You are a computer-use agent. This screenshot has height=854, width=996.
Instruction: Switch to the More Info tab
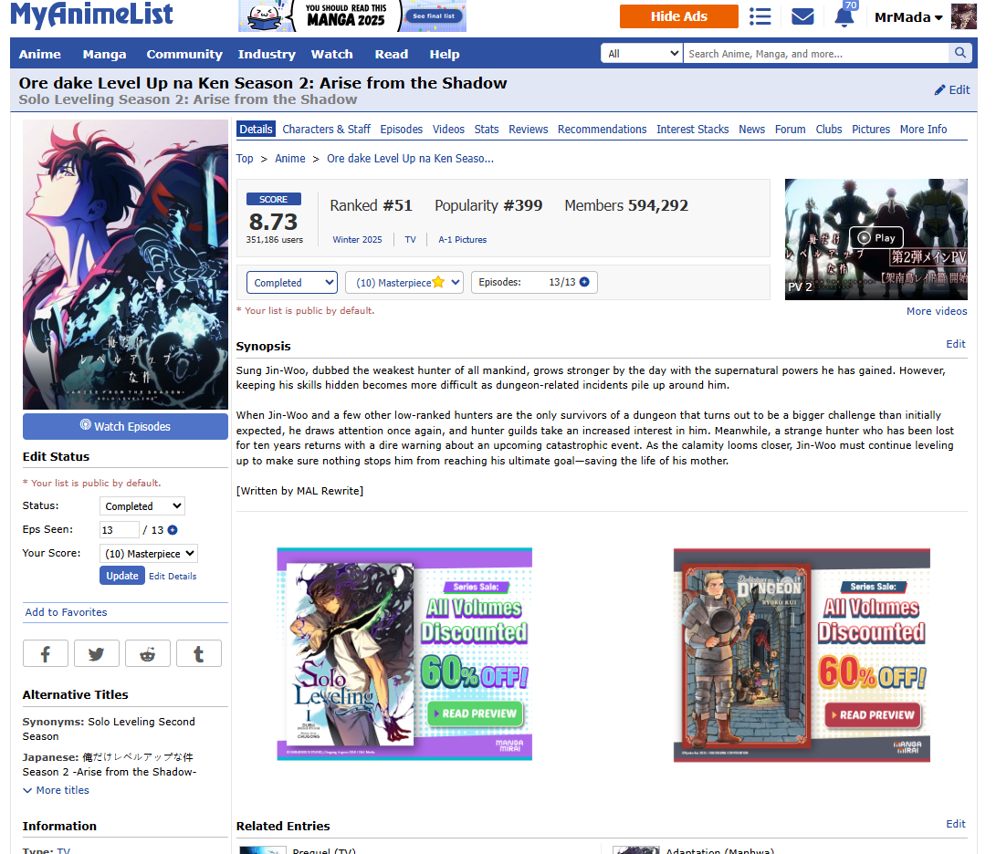pos(924,129)
